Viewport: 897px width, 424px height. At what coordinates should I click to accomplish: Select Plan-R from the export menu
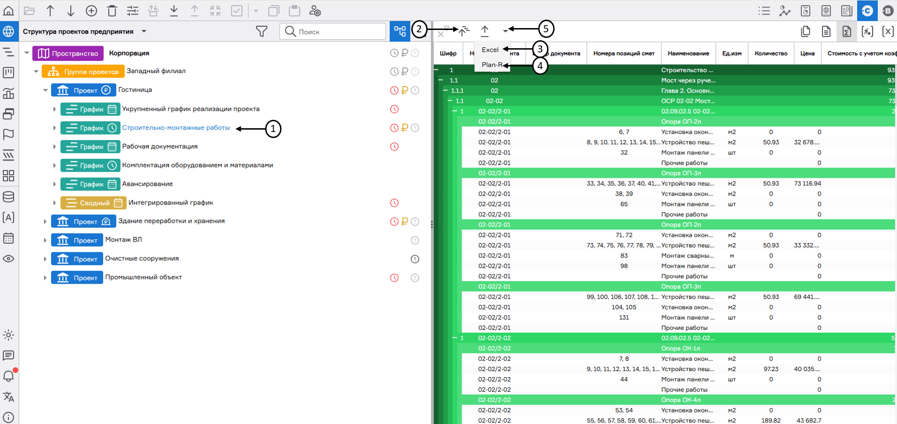(x=492, y=65)
